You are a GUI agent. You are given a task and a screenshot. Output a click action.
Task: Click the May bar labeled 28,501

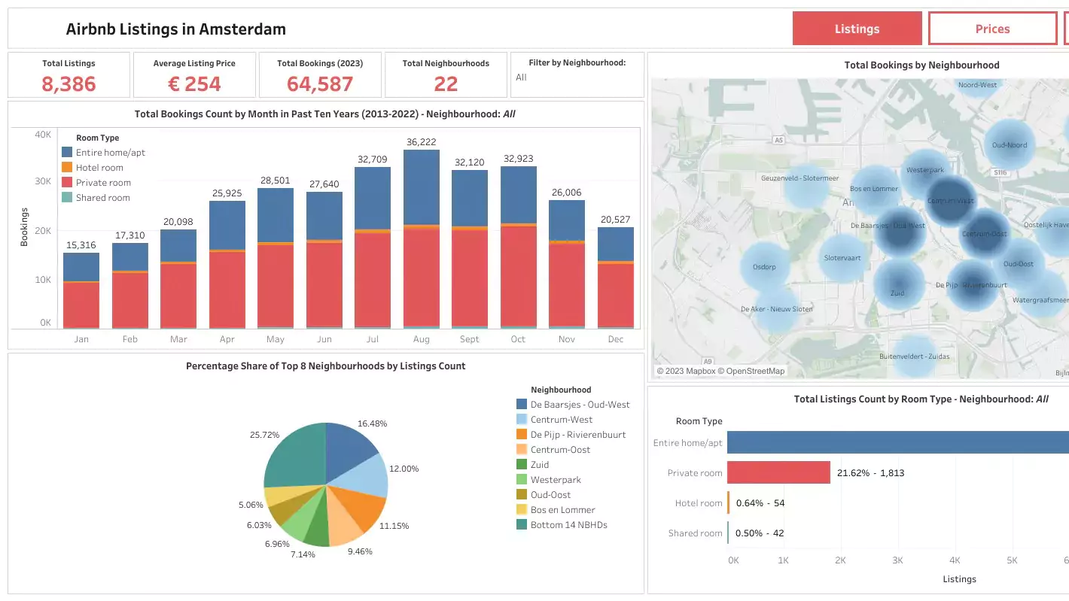tap(276, 258)
